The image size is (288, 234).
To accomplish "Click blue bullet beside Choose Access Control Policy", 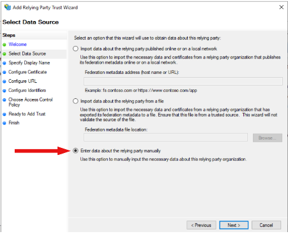I will [4, 100].
